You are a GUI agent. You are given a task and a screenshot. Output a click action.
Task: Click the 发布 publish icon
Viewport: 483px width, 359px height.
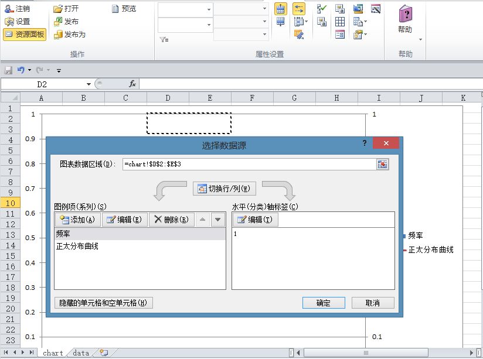57,22
